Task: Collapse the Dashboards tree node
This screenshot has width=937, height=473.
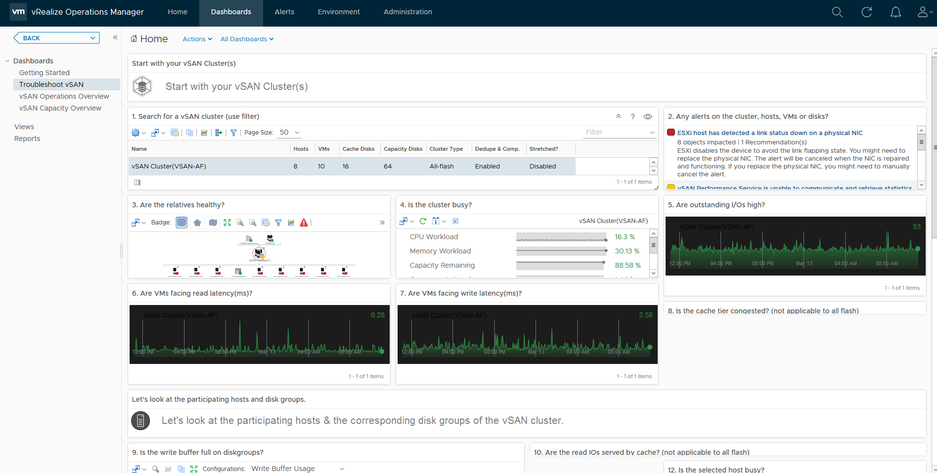Action: (x=7, y=61)
